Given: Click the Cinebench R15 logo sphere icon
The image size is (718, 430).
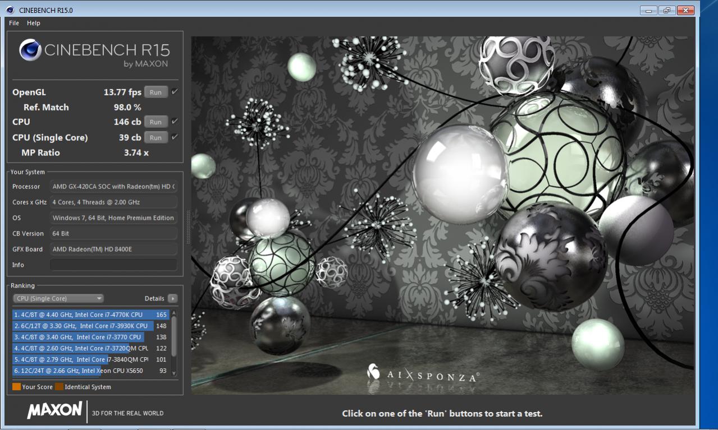Looking at the screenshot, I should coord(30,50).
